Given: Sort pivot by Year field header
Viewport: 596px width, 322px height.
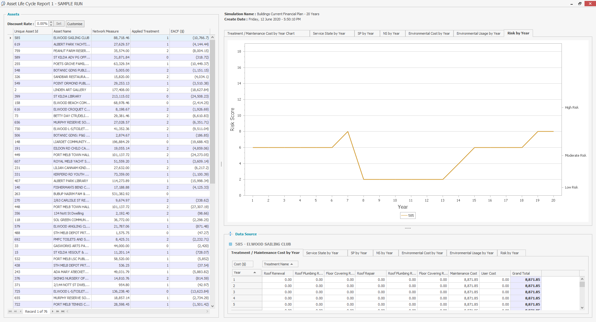Looking at the screenshot, I should [246, 272].
